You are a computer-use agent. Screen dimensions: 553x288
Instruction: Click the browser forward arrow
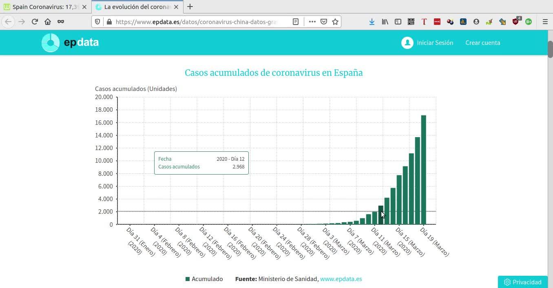point(22,22)
